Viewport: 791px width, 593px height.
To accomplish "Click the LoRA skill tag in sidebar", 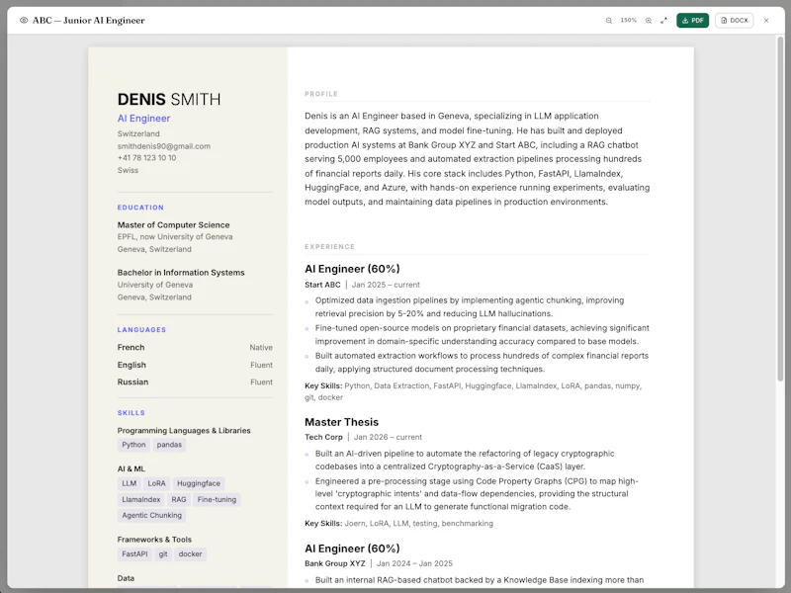I will 156,483.
